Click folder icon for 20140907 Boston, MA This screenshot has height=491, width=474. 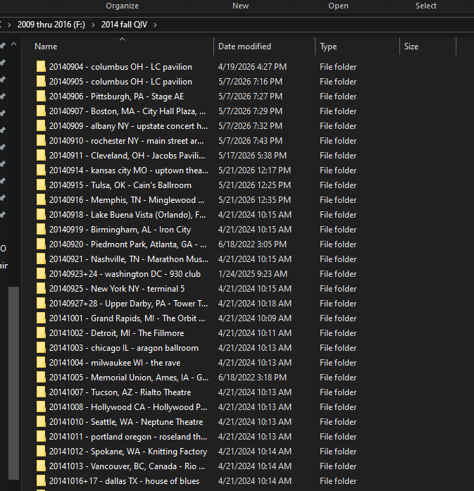click(x=41, y=111)
